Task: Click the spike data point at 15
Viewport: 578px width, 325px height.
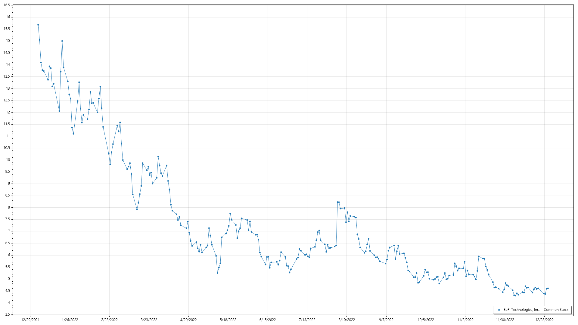Action: pos(62,41)
